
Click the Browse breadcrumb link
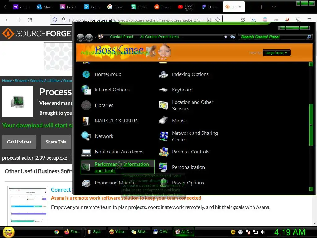coord(21,81)
